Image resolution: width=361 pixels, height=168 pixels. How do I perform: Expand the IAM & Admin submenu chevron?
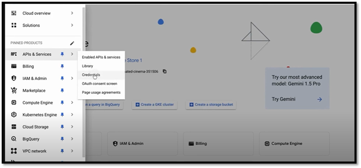click(72, 78)
